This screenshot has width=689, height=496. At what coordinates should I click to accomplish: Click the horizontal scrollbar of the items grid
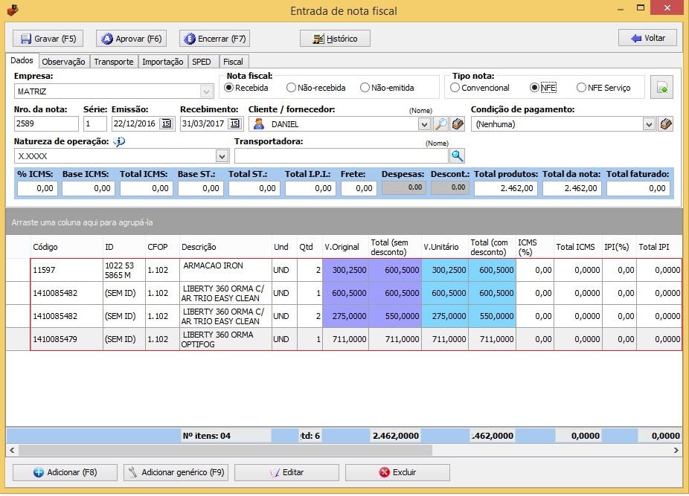coord(223,451)
